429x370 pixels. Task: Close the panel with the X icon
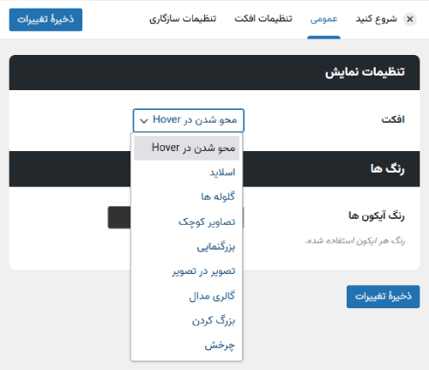(409, 19)
